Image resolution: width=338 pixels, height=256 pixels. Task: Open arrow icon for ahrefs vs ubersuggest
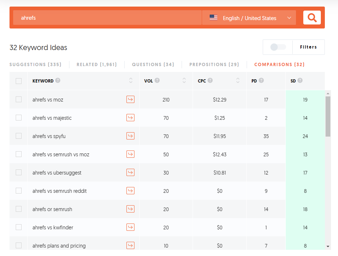130,172
